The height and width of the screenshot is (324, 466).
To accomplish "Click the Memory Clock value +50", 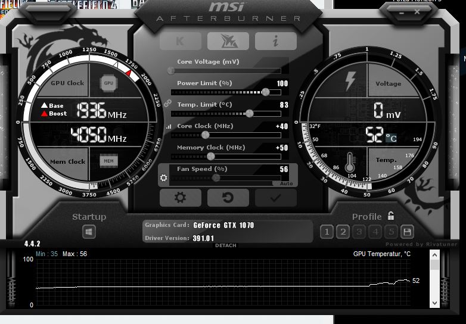I will click(282, 148).
